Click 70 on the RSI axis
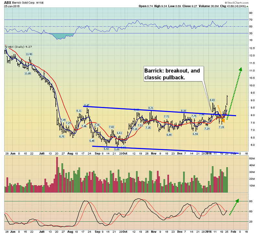Viewport: 259px width, 234px height. [251, 20]
